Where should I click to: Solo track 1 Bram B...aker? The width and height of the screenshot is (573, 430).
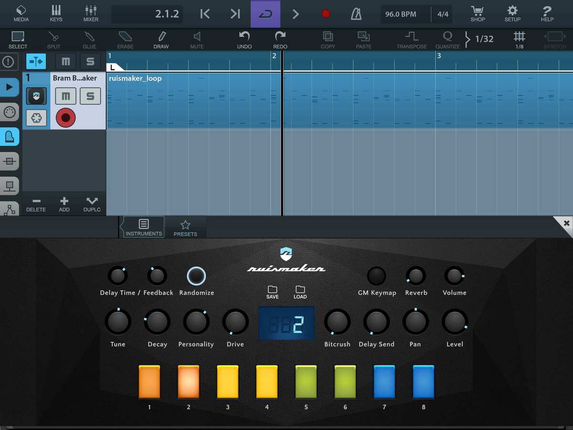pos(90,96)
